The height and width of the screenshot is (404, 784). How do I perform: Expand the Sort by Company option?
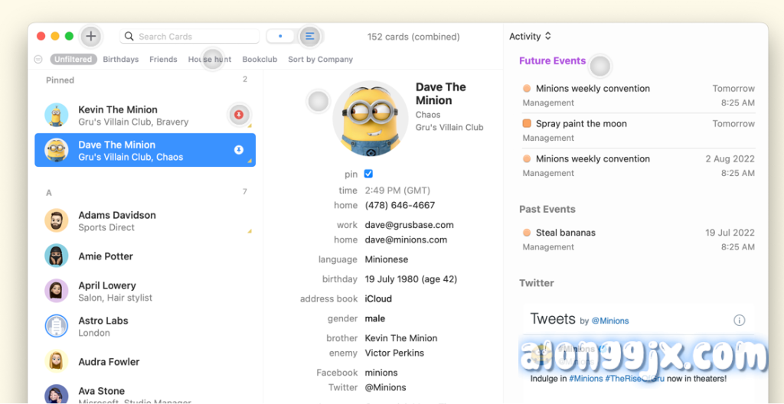[320, 60]
